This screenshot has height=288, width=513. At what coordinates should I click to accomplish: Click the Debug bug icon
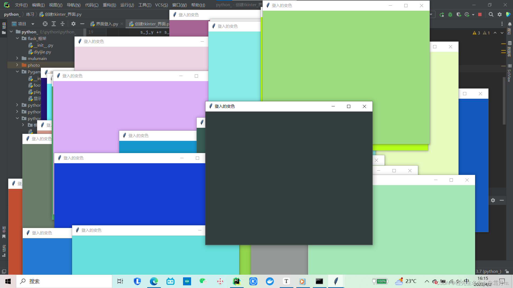tap(450, 15)
